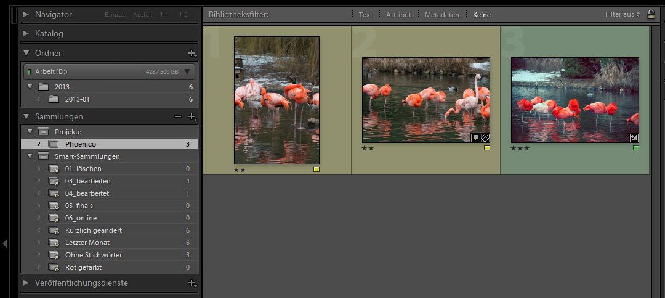Click the keyword tag badge on second photo

485,137
